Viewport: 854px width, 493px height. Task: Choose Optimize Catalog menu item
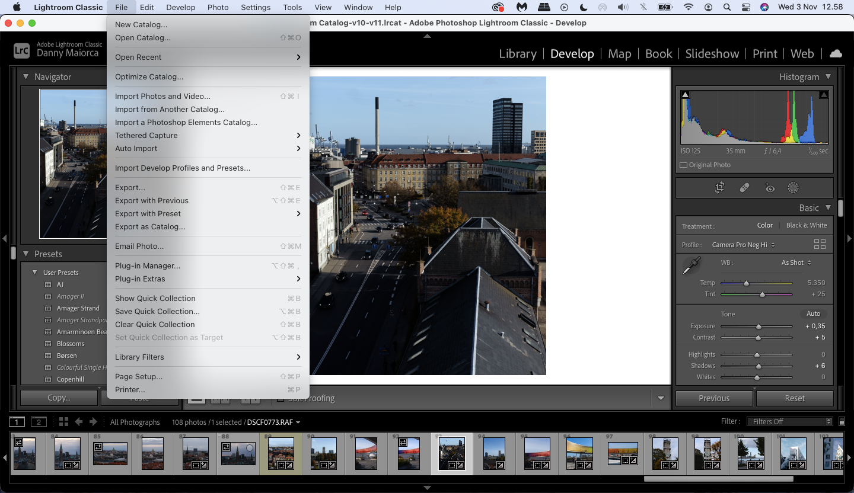coord(208,76)
